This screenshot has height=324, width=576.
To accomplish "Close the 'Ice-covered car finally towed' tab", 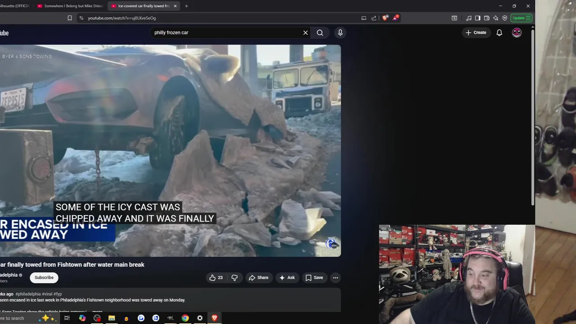I will 175,6.
